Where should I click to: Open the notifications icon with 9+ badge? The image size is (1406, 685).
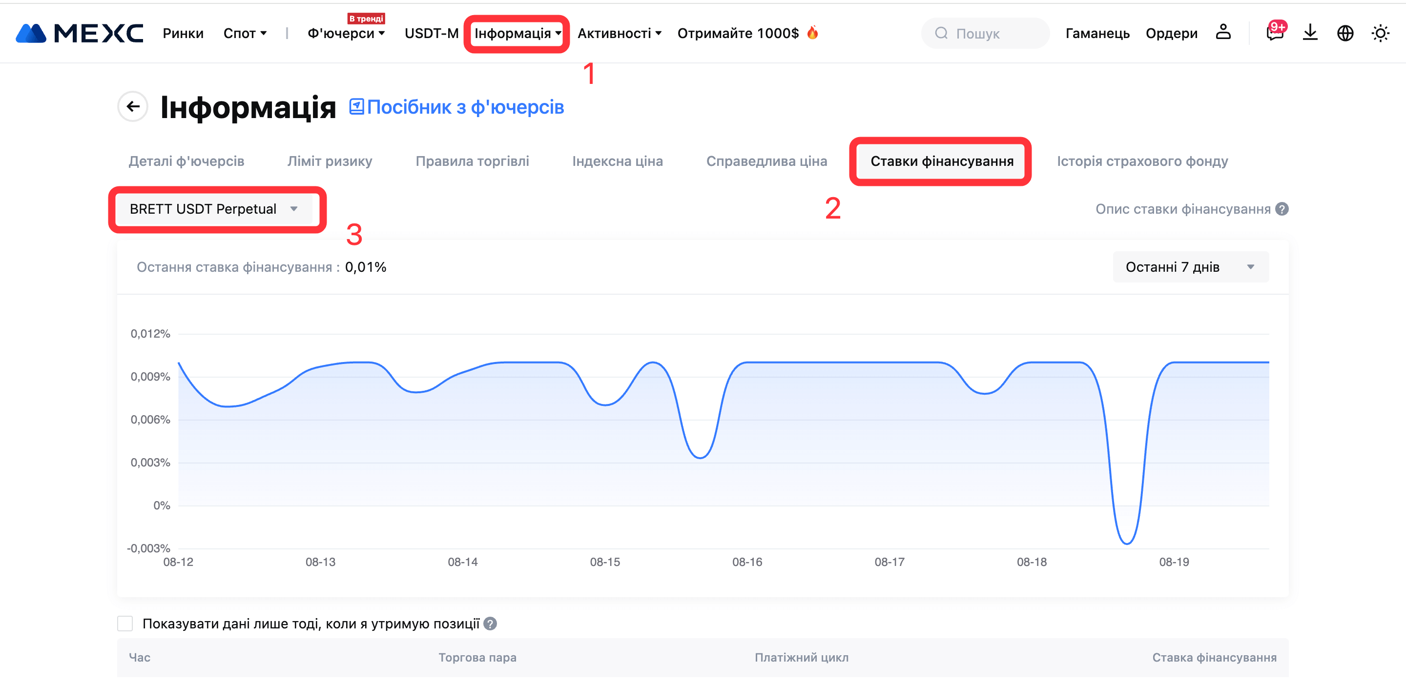pos(1275,33)
